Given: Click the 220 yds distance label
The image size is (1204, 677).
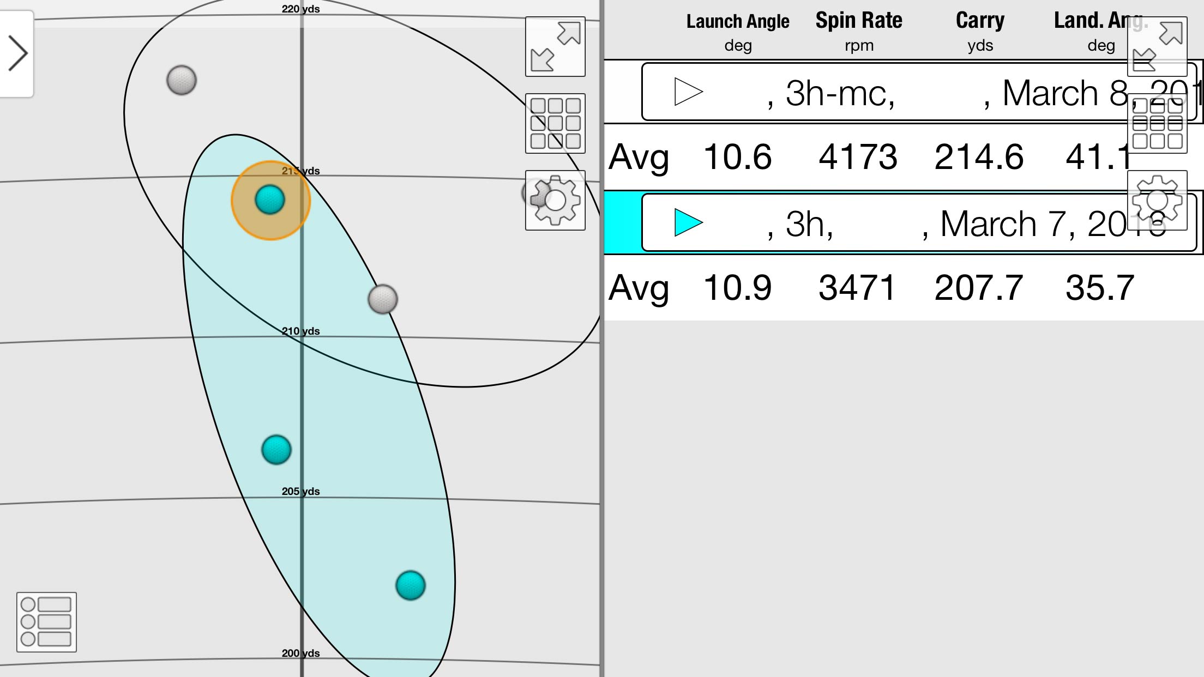Looking at the screenshot, I should coord(300,9).
